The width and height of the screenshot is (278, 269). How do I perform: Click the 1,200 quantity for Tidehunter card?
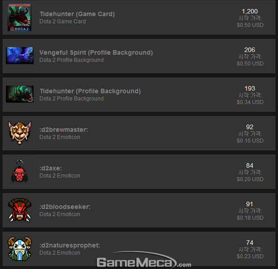(x=250, y=11)
